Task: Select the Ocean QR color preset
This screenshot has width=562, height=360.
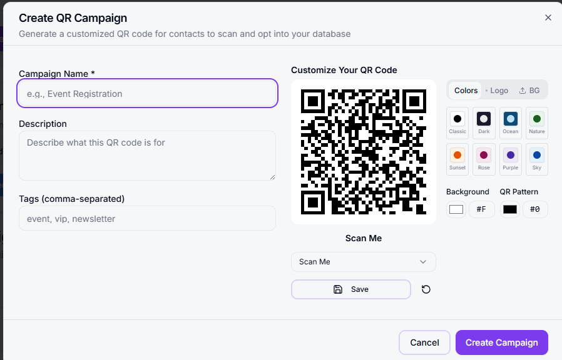Action: pyautogui.click(x=510, y=123)
